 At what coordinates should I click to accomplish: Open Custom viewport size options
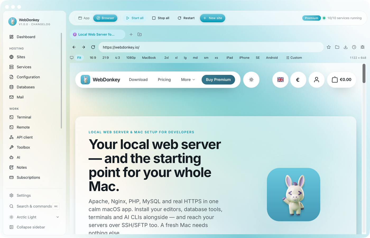[x=294, y=58]
